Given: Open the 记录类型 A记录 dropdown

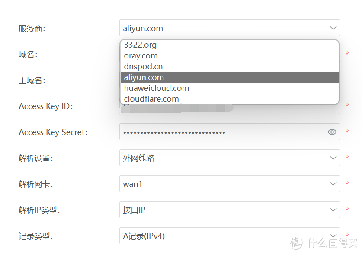Looking at the screenshot, I should click(230, 235).
